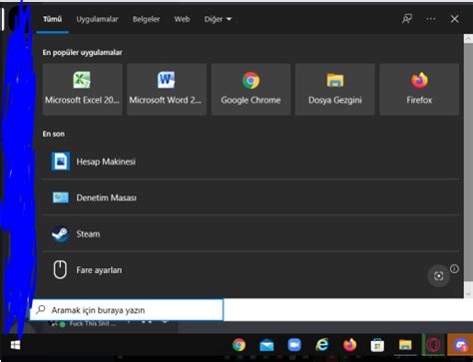This screenshot has width=473, height=362.
Task: Open Dosya Gezgini file explorer tile
Action: (x=335, y=90)
